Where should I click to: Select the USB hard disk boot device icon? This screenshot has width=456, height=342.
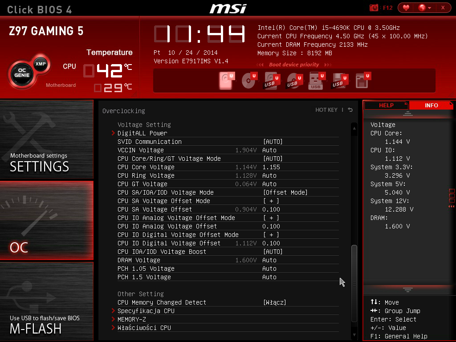click(272, 81)
